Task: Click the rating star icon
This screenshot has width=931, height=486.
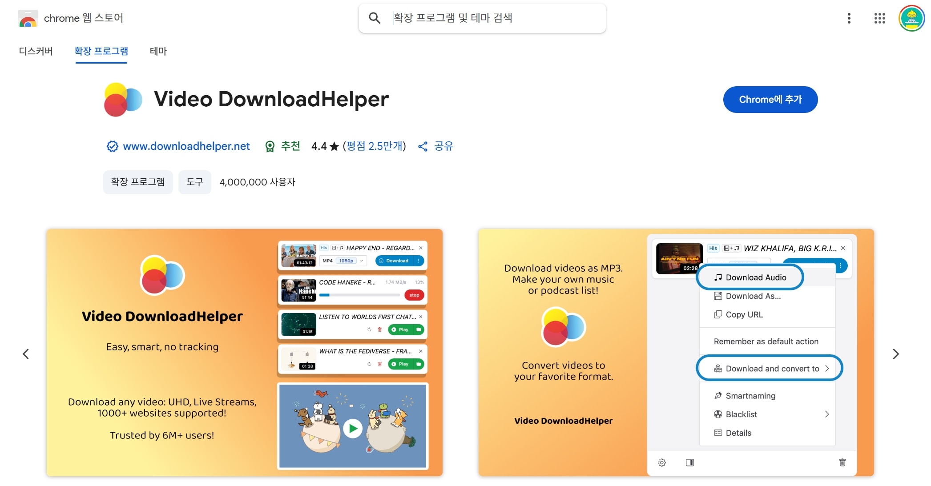Action: click(335, 146)
